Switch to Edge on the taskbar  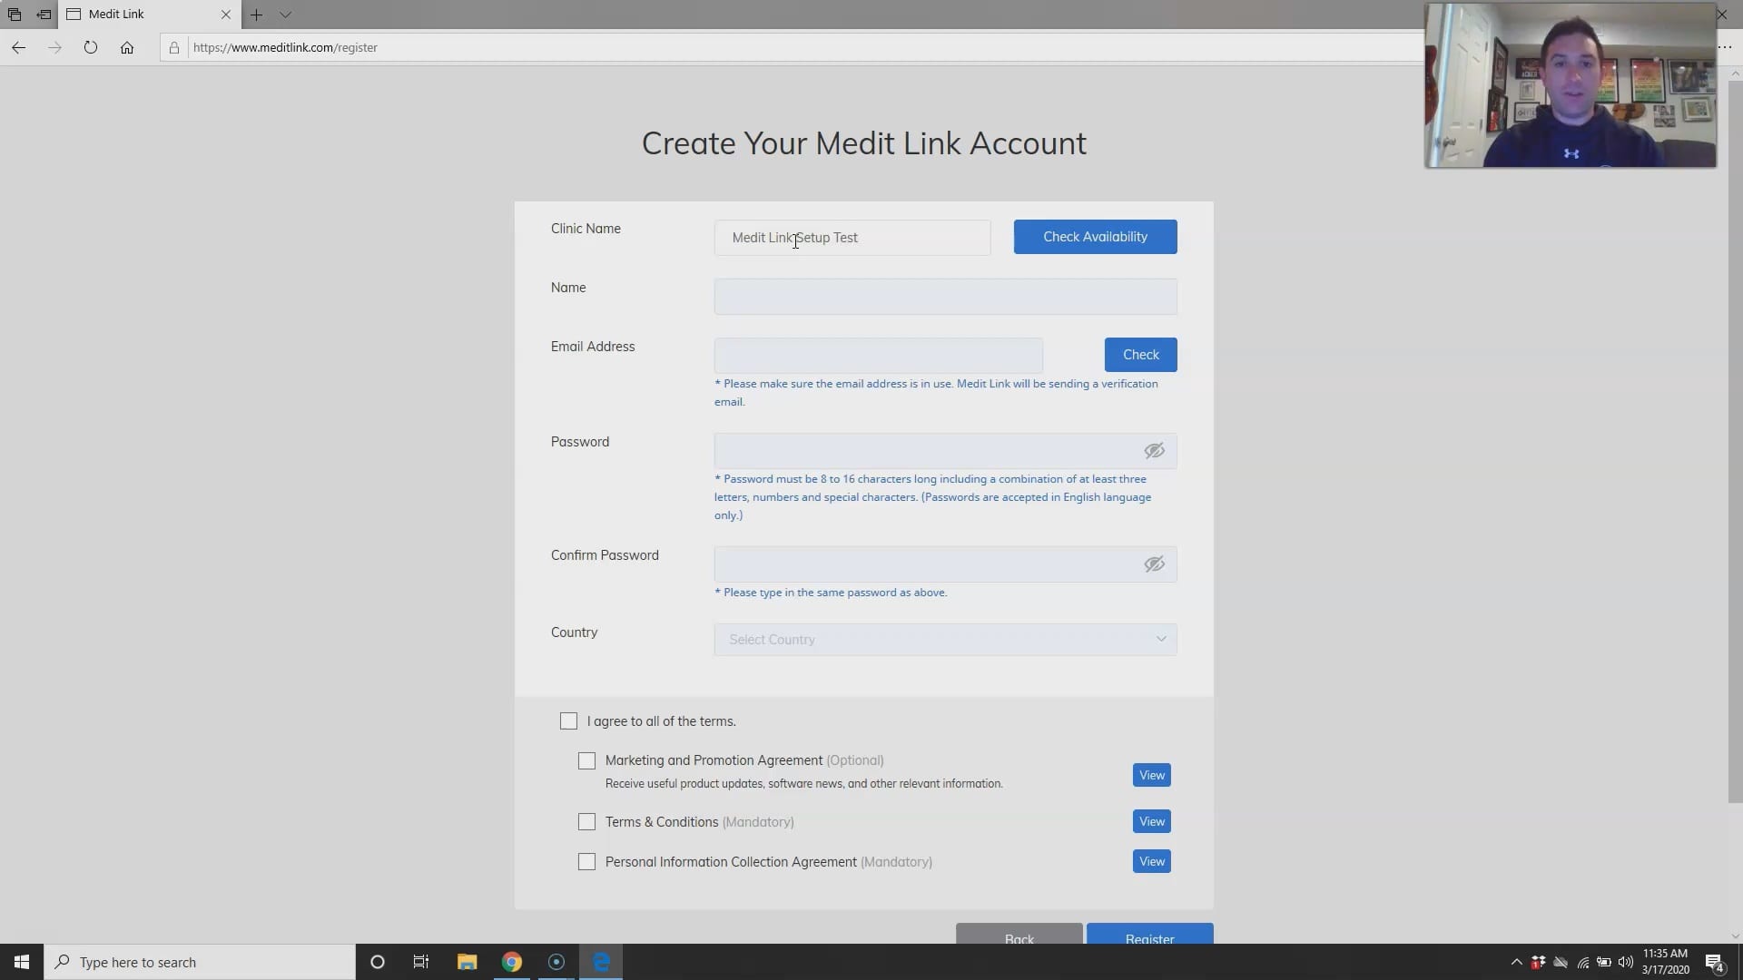pos(601,962)
